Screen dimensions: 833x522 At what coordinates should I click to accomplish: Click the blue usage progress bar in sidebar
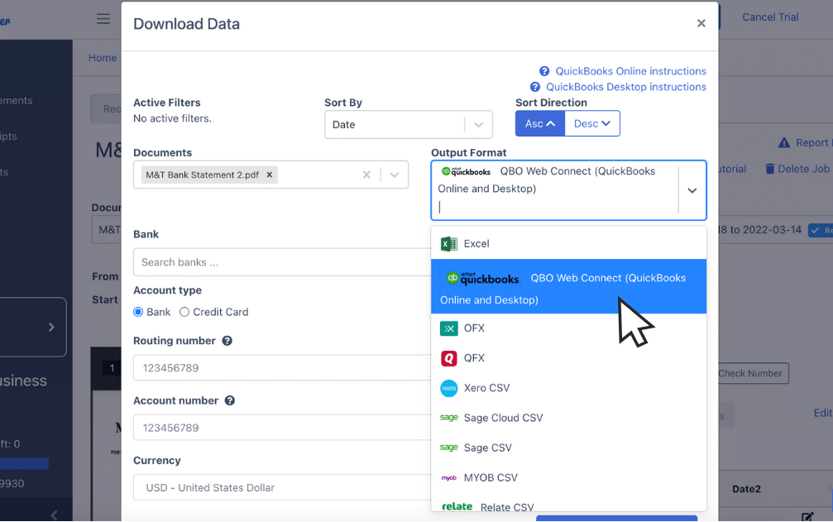[x=25, y=463]
